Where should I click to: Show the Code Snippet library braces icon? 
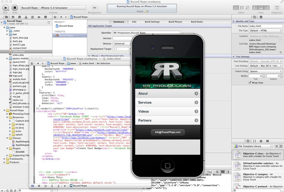254,141
